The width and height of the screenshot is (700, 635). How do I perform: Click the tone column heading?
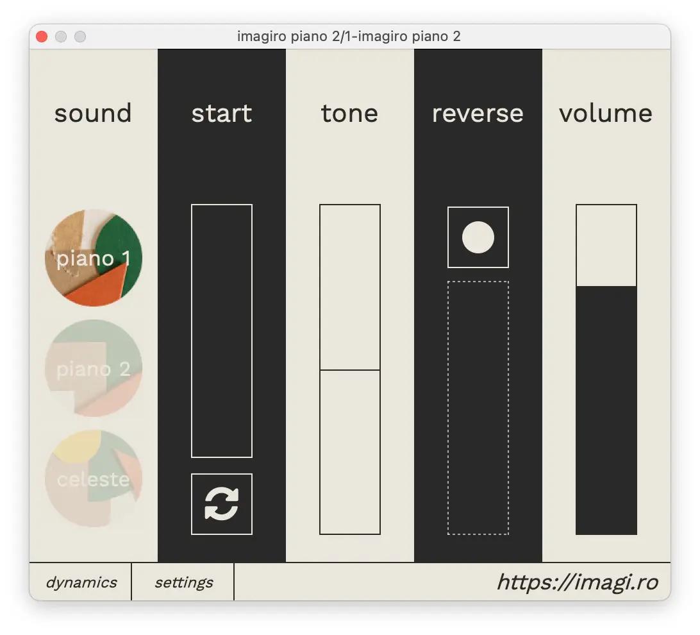point(349,114)
